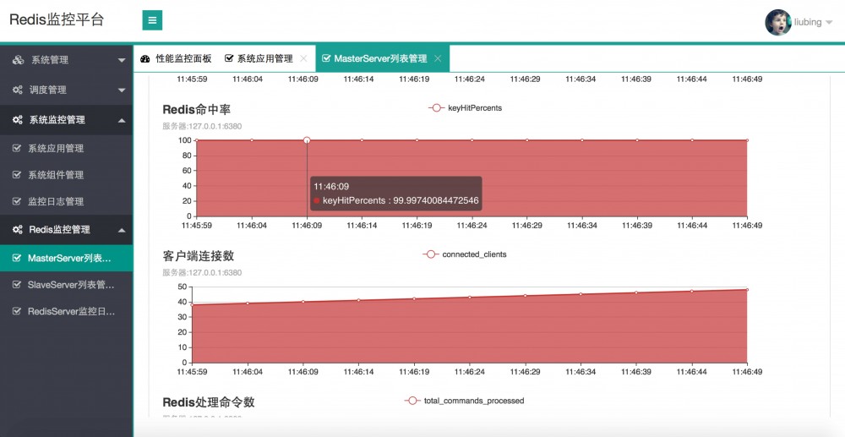845x437 pixels.
Task: Open 系统组件管理 in the sidebar
Action: [66, 175]
